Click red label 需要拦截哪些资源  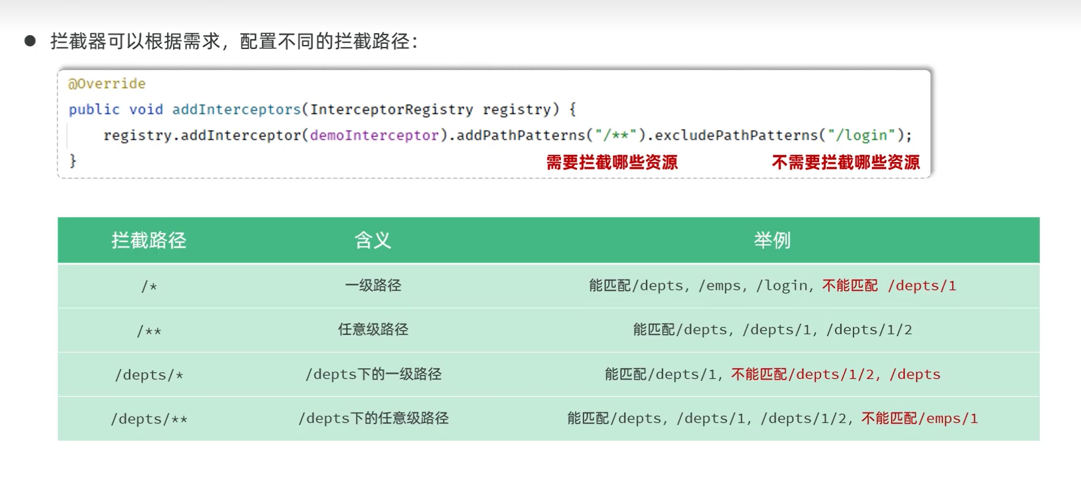[x=612, y=162]
